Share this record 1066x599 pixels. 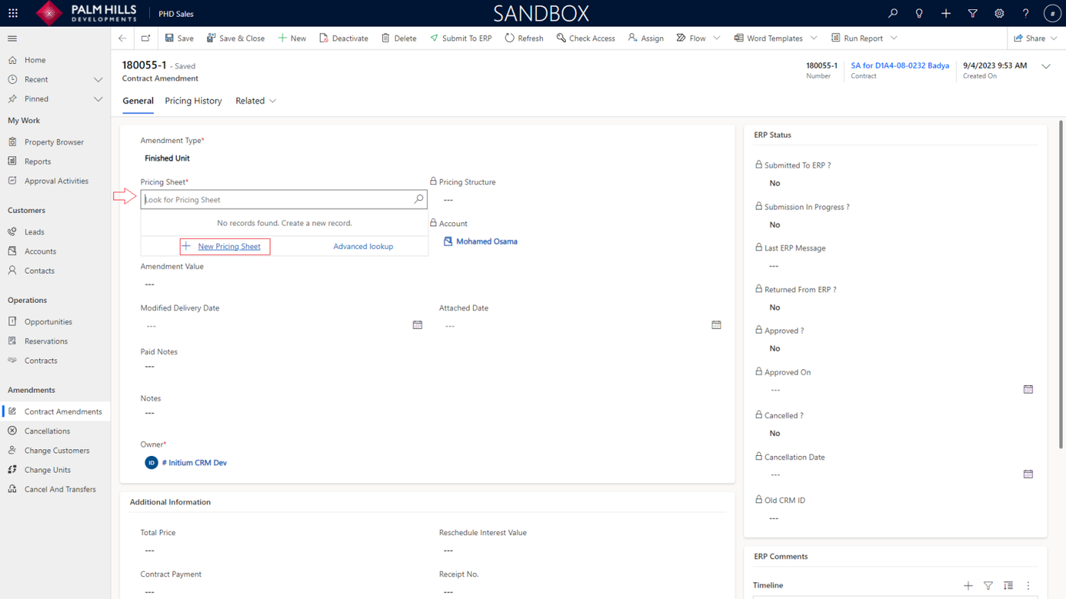click(x=1029, y=38)
